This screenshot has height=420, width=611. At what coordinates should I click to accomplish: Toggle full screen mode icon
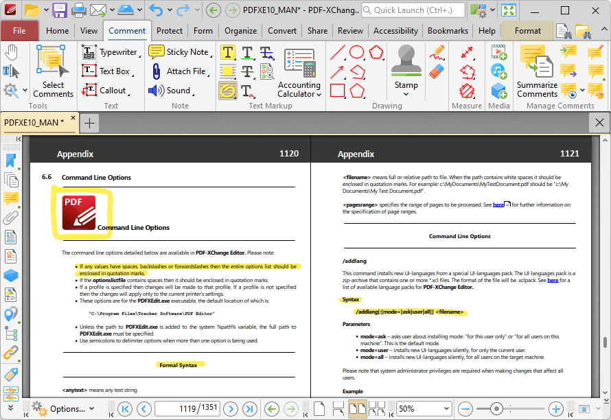[509, 10]
